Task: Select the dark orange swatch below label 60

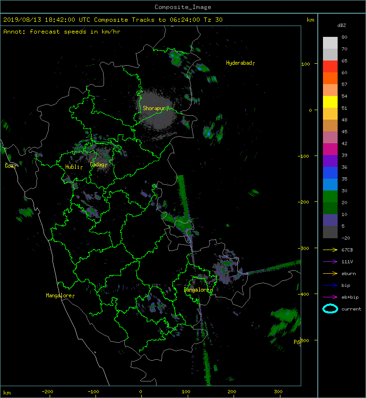Action: click(330, 78)
